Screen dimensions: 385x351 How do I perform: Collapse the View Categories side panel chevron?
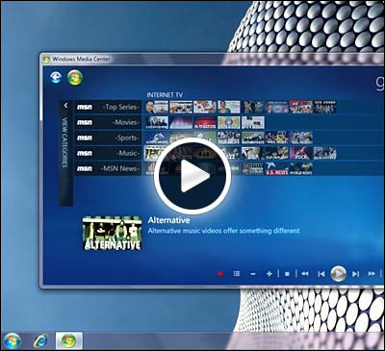65,105
